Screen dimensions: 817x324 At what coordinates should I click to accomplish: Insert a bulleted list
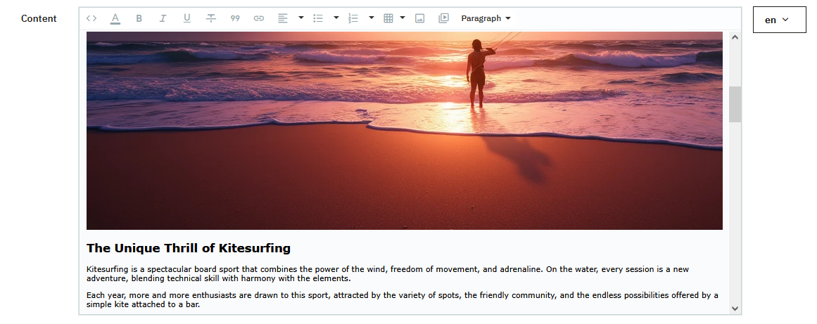(x=318, y=18)
